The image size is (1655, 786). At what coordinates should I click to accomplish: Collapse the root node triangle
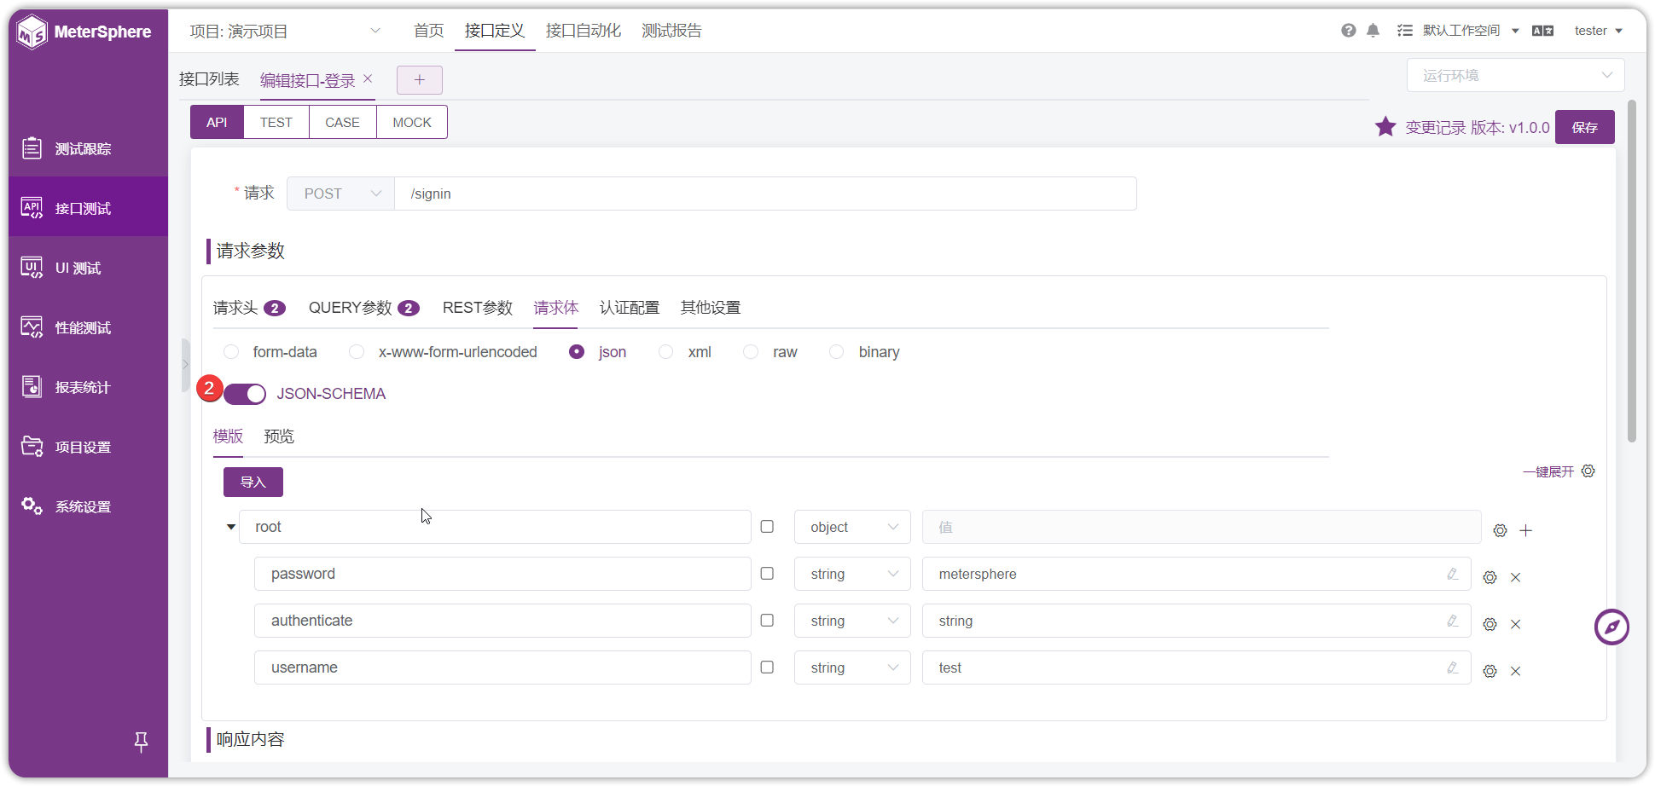tap(230, 527)
